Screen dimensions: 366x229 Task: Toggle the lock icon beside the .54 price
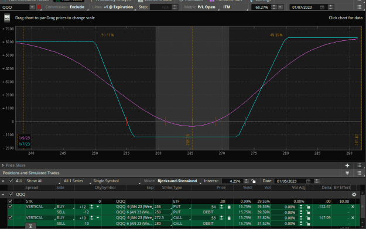pyautogui.click(x=229, y=207)
